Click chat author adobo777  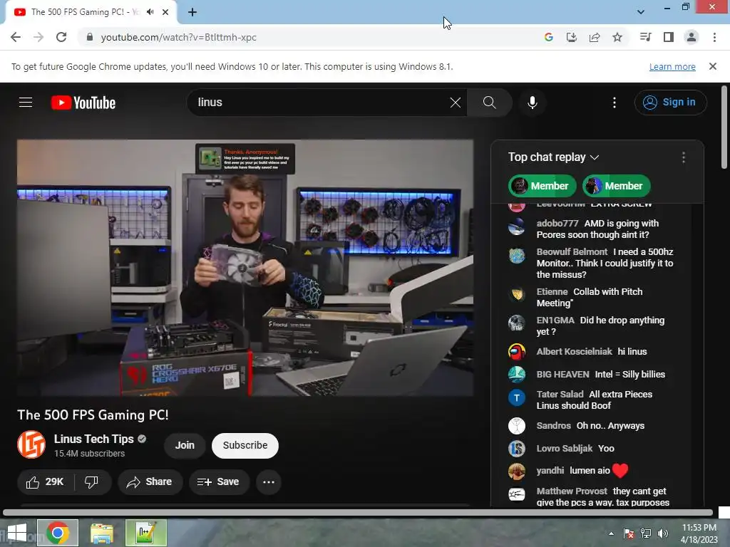point(557,223)
